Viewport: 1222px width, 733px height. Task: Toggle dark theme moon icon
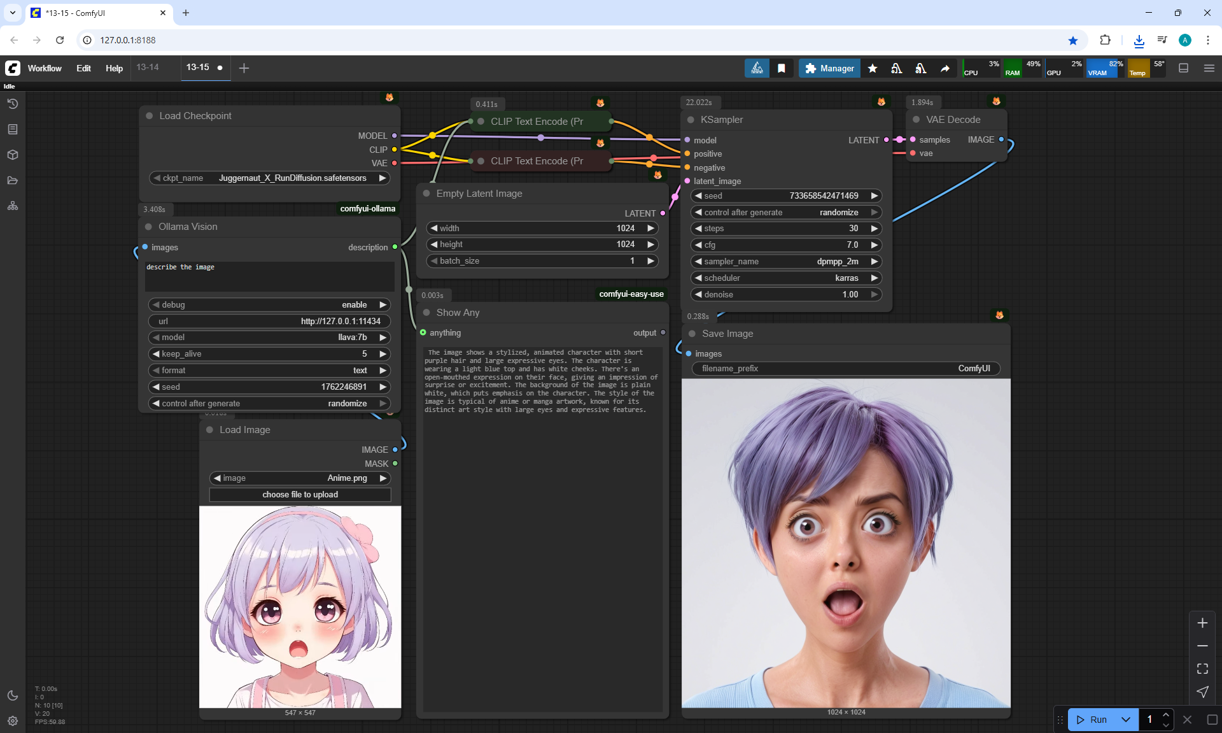12,695
